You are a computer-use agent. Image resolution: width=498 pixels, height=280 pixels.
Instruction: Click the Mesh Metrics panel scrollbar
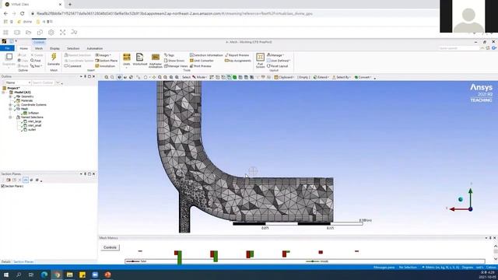click(496, 252)
